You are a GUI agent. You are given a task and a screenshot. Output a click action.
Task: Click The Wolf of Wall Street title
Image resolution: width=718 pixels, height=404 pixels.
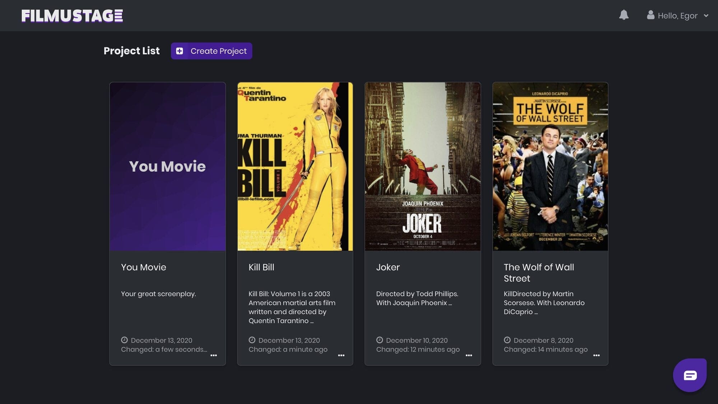pyautogui.click(x=538, y=273)
